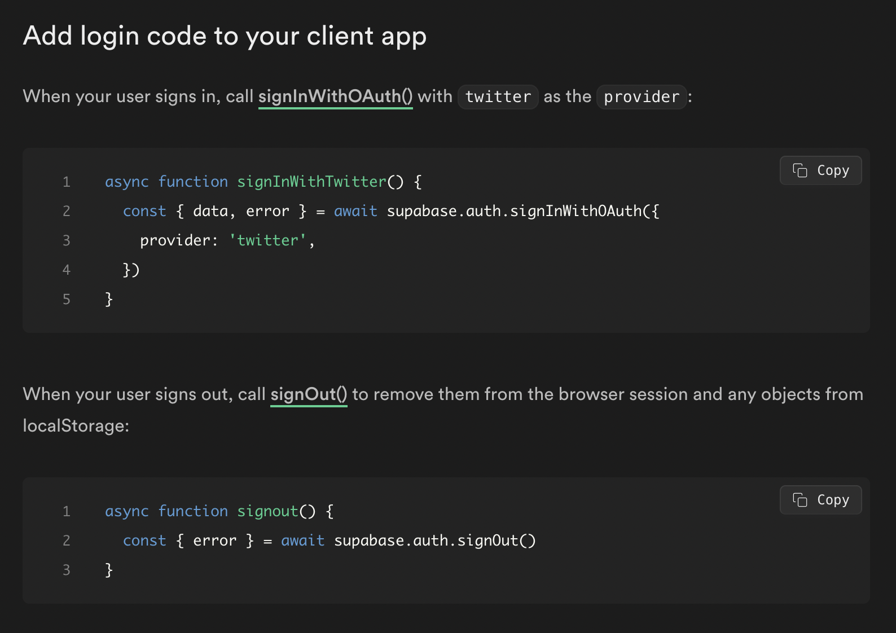
Task: Click the 'data' variable in the code
Action: coord(210,211)
